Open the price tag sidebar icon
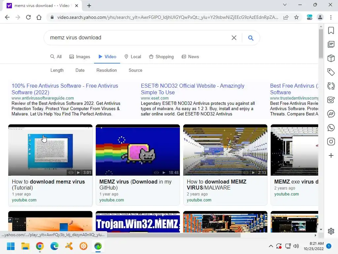The image size is (338, 254). pyautogui.click(x=331, y=72)
